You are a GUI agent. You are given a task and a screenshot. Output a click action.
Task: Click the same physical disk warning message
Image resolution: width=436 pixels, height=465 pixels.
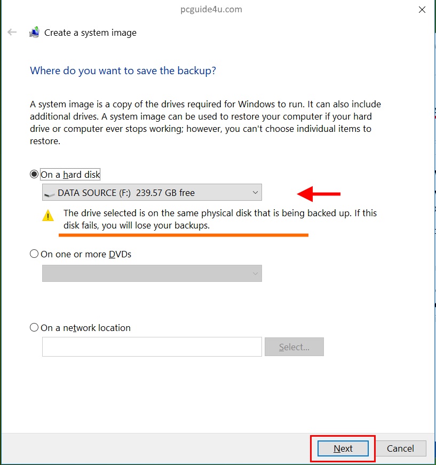coord(220,219)
